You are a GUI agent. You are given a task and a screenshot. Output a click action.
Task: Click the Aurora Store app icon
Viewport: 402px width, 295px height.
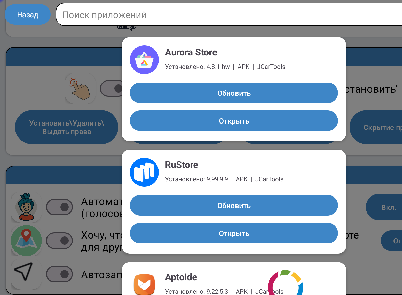(x=144, y=60)
